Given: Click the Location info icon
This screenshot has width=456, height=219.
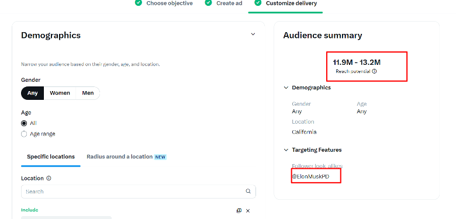Looking at the screenshot, I should (49, 178).
